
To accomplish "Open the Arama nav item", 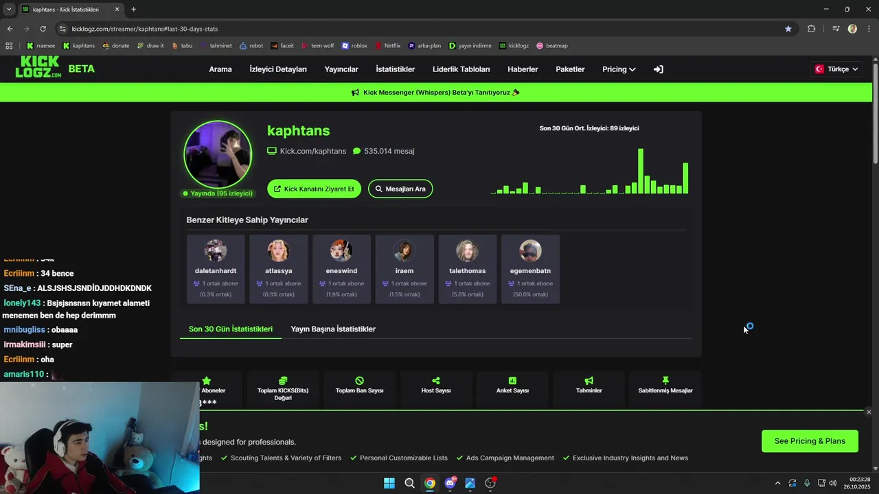I will coord(220,69).
